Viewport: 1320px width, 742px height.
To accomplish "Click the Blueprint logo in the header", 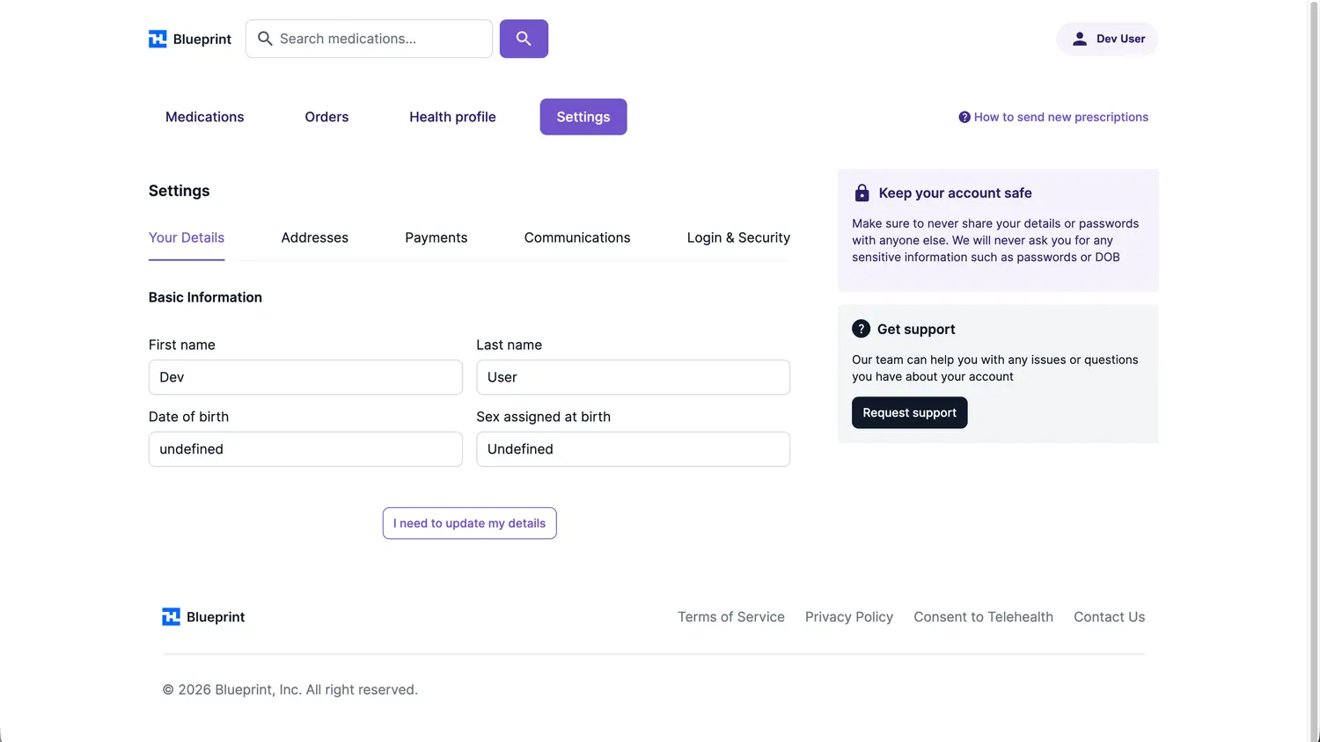I will pos(189,40).
